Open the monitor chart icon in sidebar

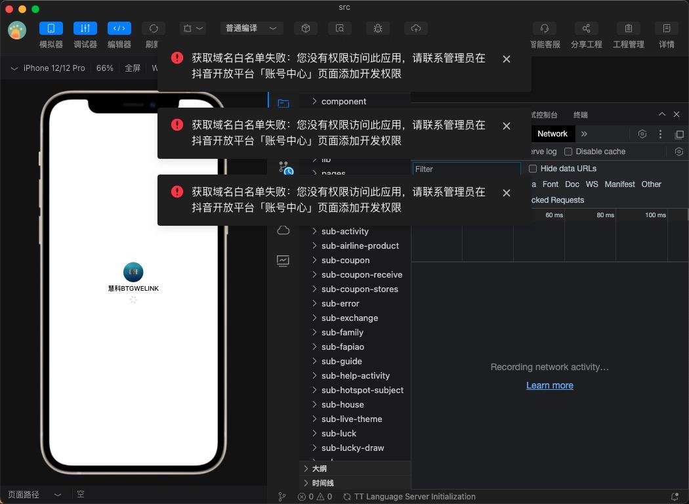pos(283,261)
